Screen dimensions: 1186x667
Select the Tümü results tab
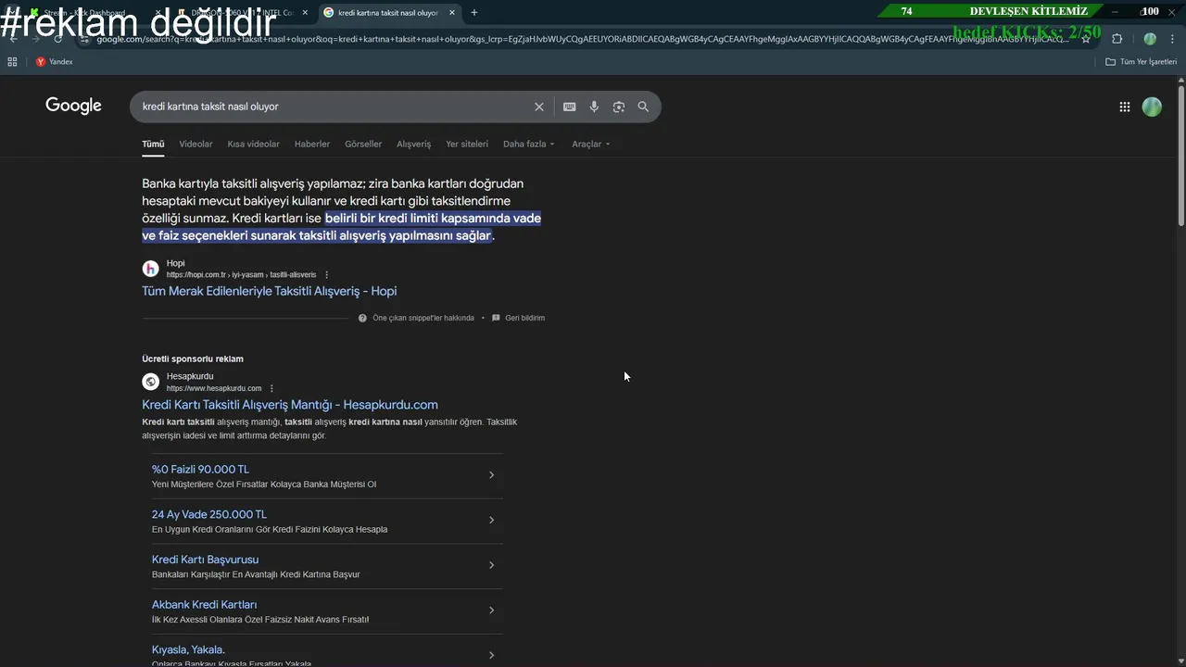[x=153, y=145]
